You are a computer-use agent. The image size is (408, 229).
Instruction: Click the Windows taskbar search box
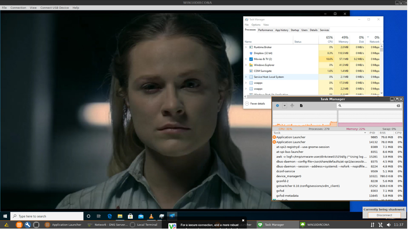tap(47, 216)
